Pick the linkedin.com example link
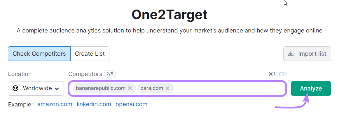This screenshot has height=116, width=339. (x=94, y=104)
